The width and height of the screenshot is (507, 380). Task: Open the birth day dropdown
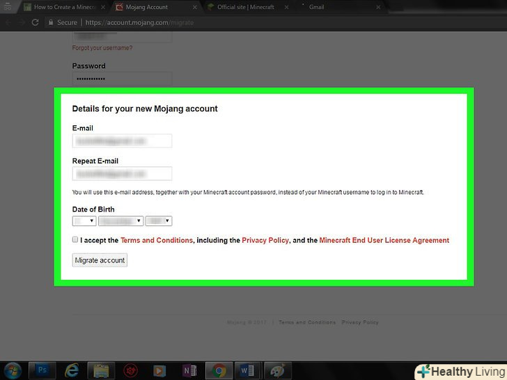click(x=84, y=221)
